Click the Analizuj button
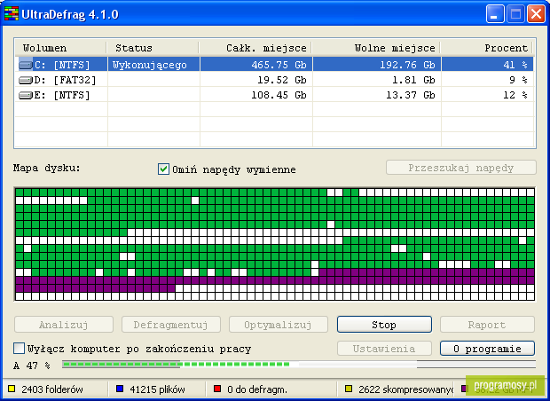 click(64, 325)
